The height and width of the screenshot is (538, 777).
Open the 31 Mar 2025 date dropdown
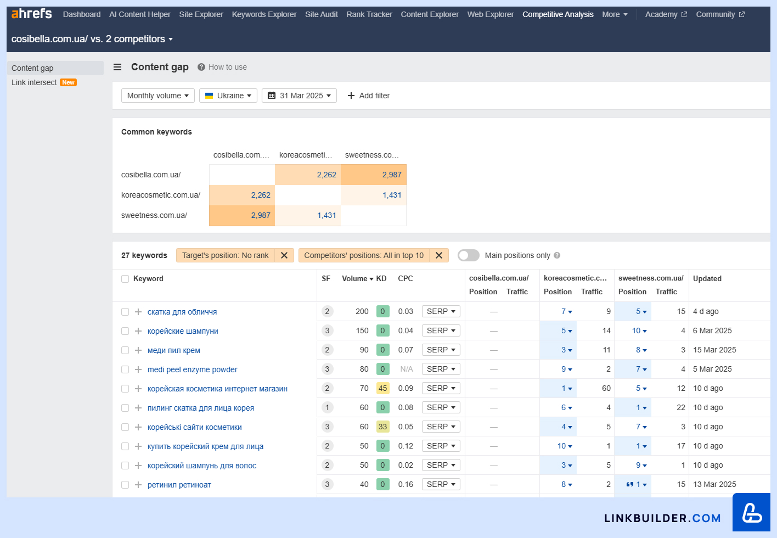(299, 96)
